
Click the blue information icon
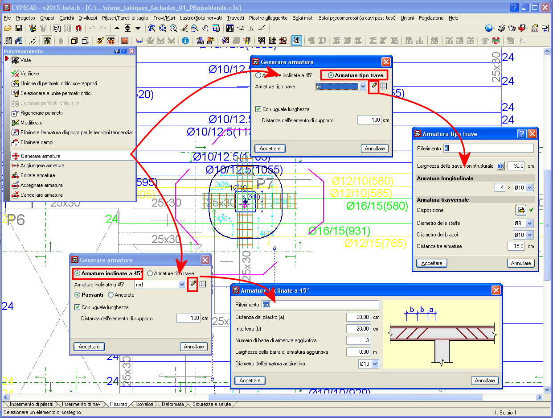click(x=185, y=41)
